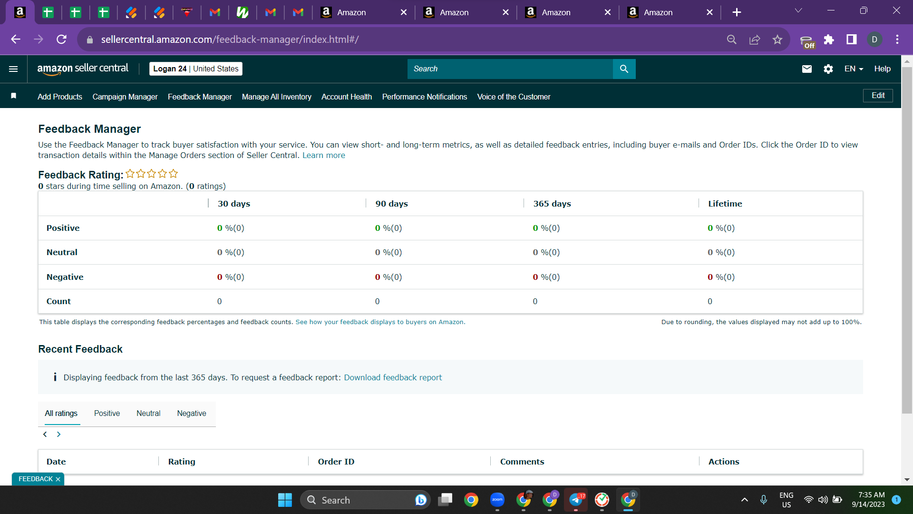Open Feedback Manager in the favorites bar
This screenshot has height=514, width=913.
[200, 97]
